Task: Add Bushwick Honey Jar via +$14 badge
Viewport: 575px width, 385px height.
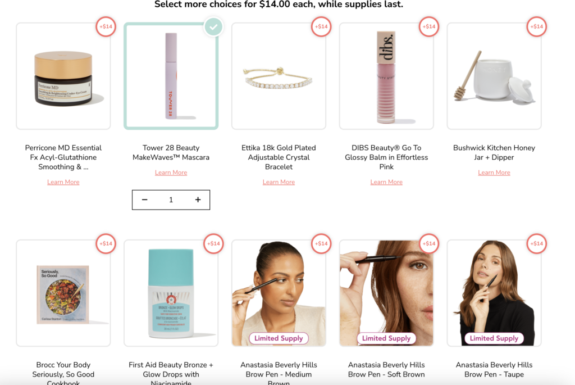Action: click(x=536, y=26)
